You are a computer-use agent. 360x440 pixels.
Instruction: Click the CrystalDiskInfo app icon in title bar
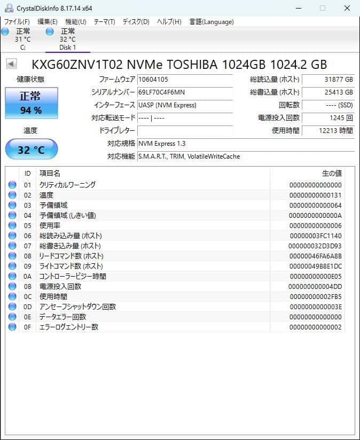[9, 8]
